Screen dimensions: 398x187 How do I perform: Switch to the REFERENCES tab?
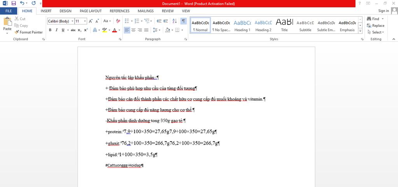tap(120, 11)
